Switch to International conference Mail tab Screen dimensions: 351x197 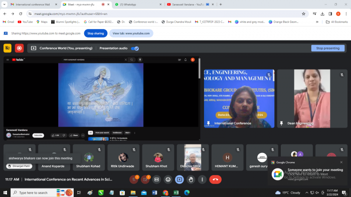pyautogui.click(x=34, y=4)
